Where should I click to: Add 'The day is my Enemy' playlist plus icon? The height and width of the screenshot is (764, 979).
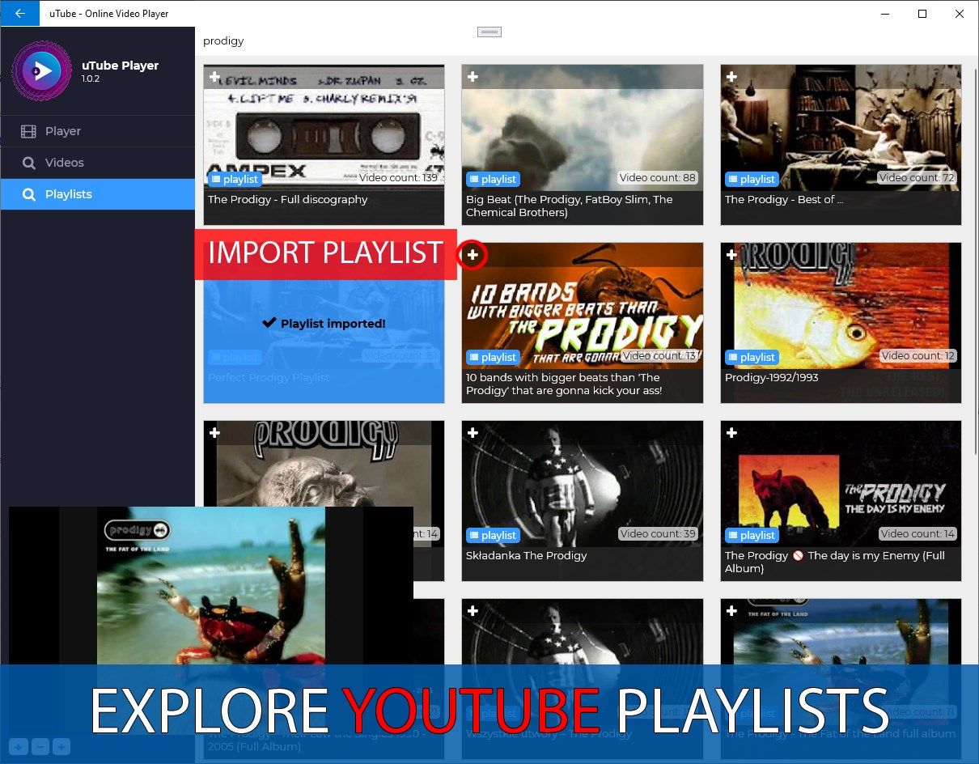(x=731, y=433)
